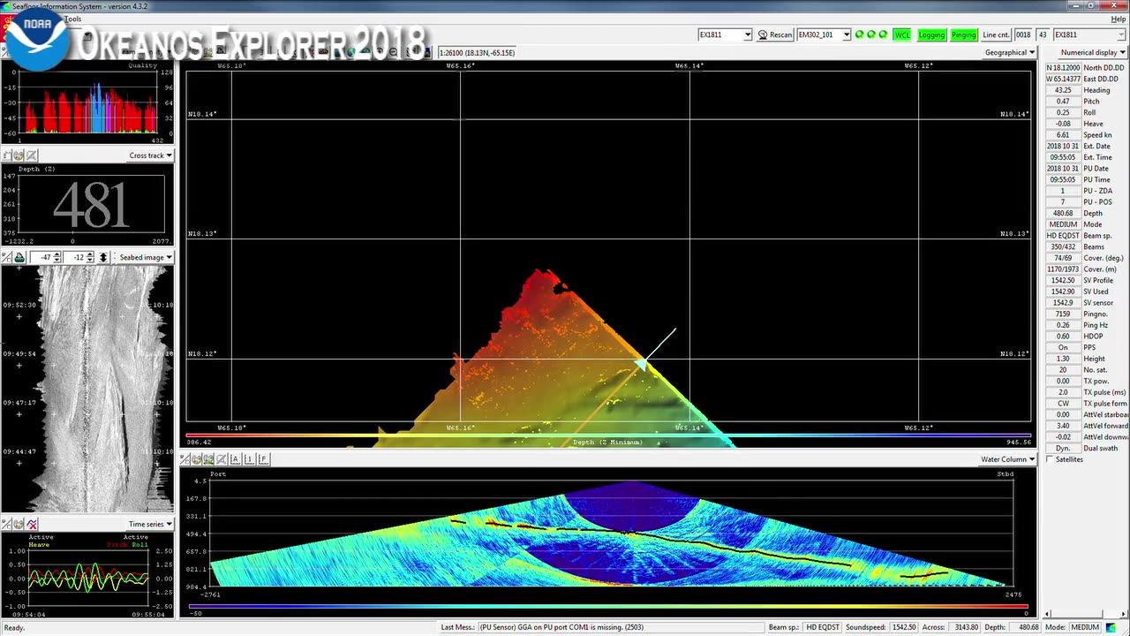Viewport: 1130px width, 636px height.
Task: Toggle the green Logging button
Action: click(x=931, y=34)
